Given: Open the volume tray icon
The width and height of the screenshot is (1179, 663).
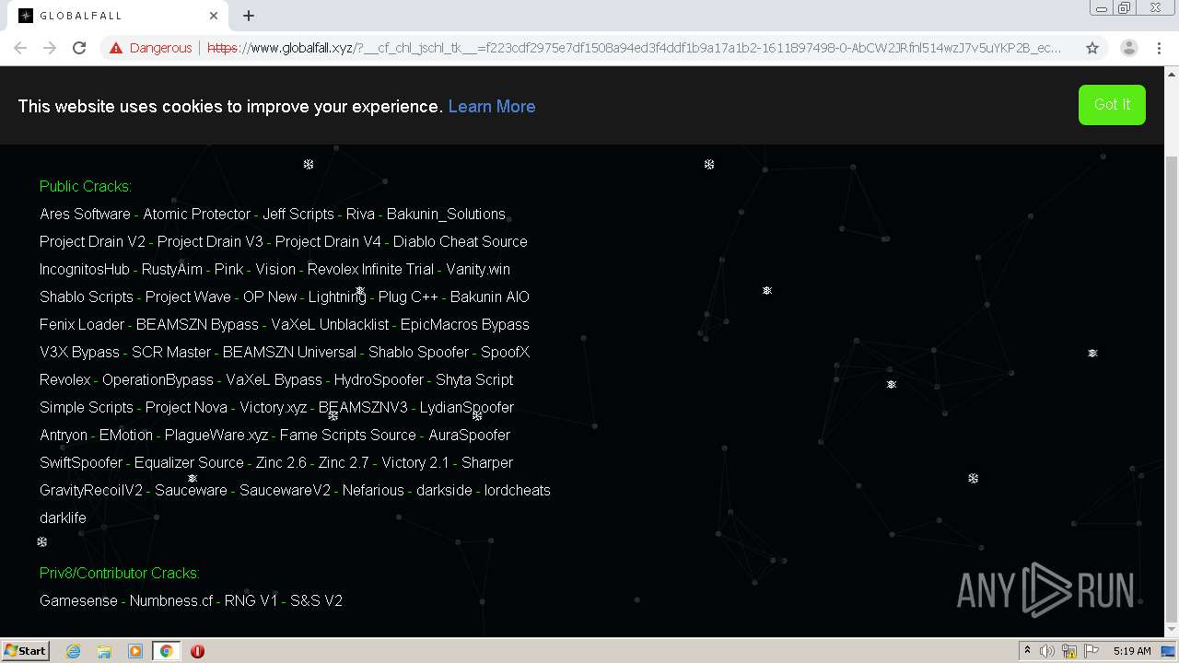Looking at the screenshot, I should click(1047, 651).
